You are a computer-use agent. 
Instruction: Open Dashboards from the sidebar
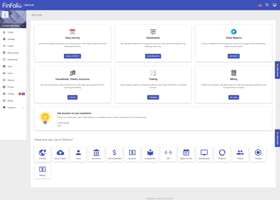13,60
